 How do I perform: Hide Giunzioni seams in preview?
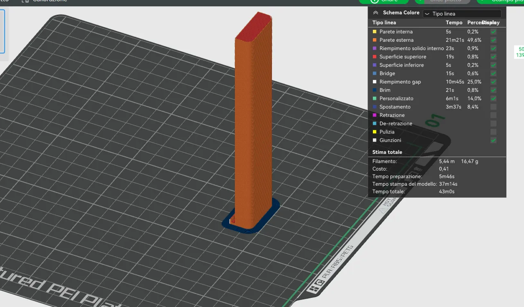point(493,140)
